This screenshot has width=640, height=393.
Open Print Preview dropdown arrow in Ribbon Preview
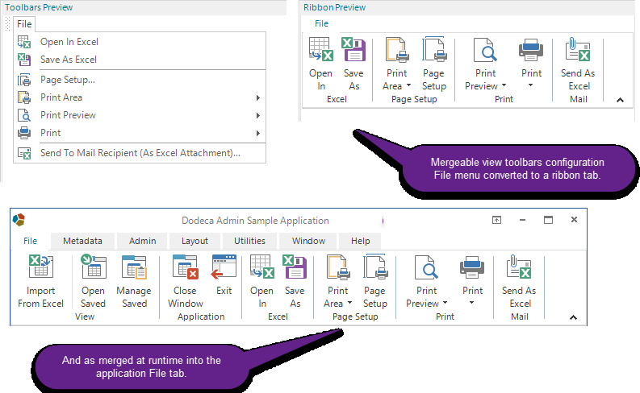(x=504, y=85)
